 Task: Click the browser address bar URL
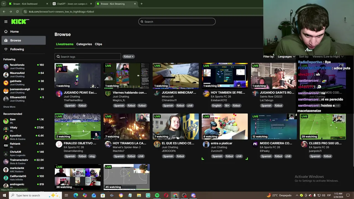pos(61,12)
